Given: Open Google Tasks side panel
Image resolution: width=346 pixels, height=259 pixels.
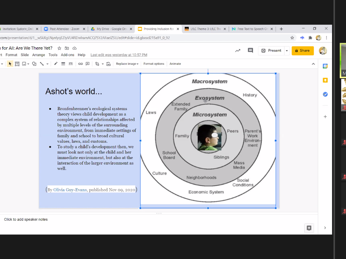Looking at the screenshot, I should pos(325,94).
